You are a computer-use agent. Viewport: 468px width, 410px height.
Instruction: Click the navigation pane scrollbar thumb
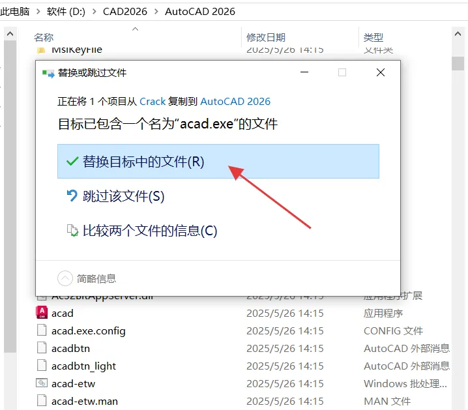tap(10, 197)
